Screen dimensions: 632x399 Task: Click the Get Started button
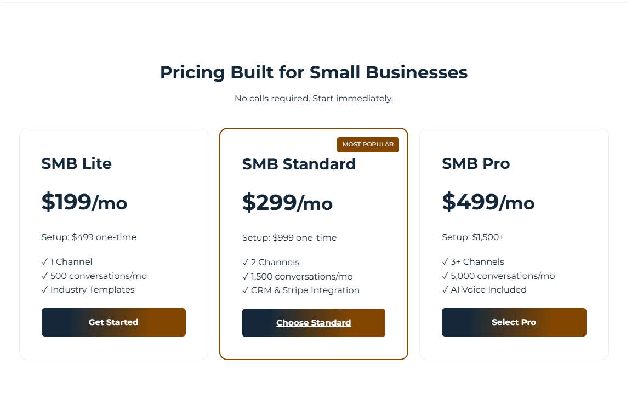113,322
